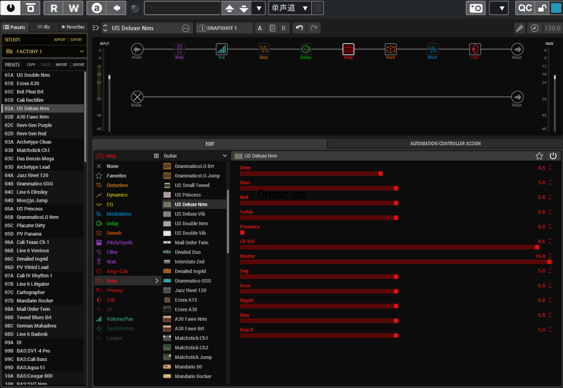Screen dimensions: 563x388
Task: Select the Cab block in signal chain
Action: click(475, 49)
